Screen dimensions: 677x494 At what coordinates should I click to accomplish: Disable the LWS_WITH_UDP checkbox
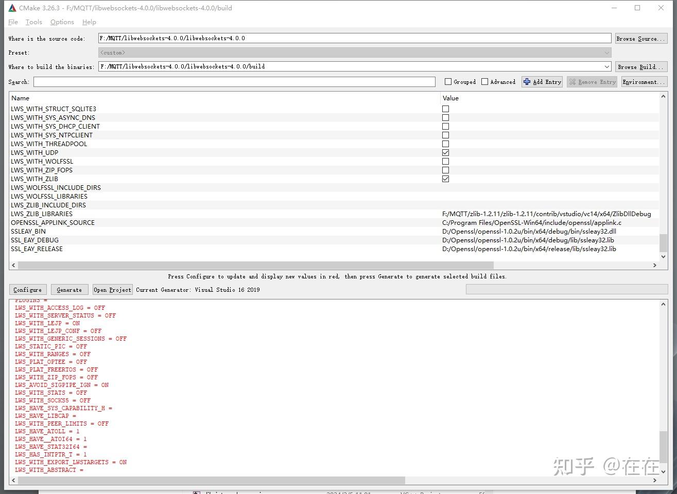click(x=445, y=152)
